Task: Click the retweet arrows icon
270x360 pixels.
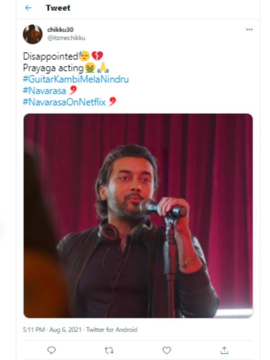Action: tap(109, 350)
